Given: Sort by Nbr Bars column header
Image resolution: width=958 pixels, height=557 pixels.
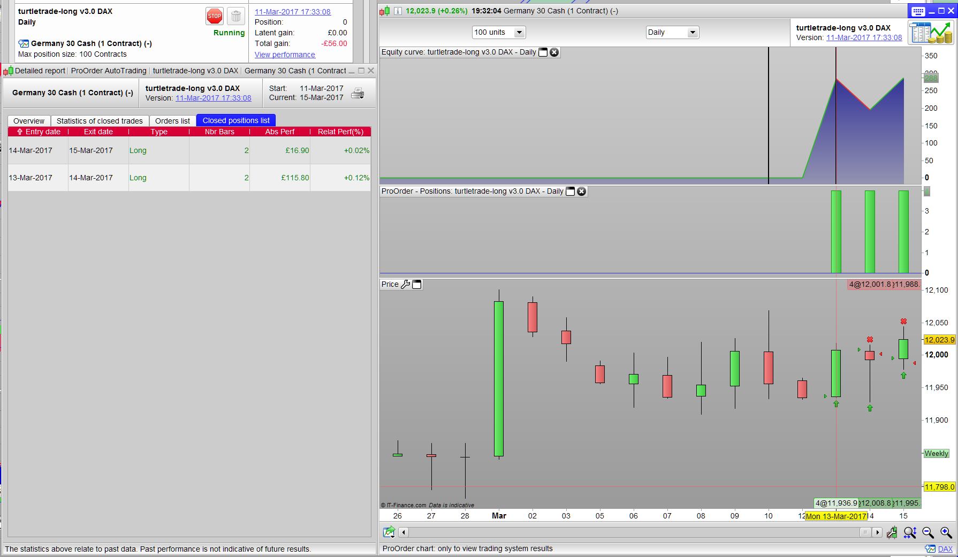Looking at the screenshot, I should pyautogui.click(x=219, y=132).
